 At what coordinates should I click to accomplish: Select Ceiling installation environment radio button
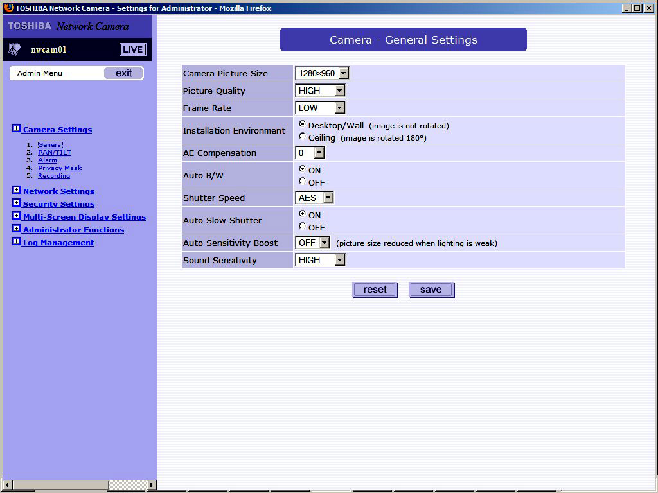(303, 137)
